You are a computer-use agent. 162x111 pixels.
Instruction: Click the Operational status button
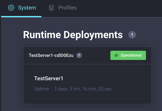[128, 55]
